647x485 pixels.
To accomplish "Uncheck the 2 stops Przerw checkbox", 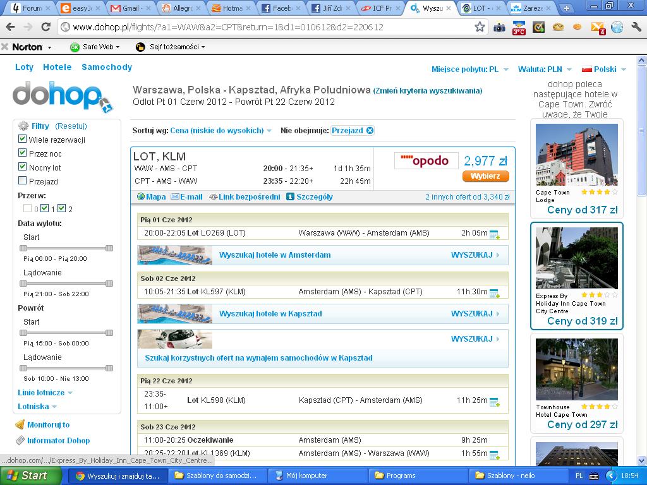I will pos(61,208).
